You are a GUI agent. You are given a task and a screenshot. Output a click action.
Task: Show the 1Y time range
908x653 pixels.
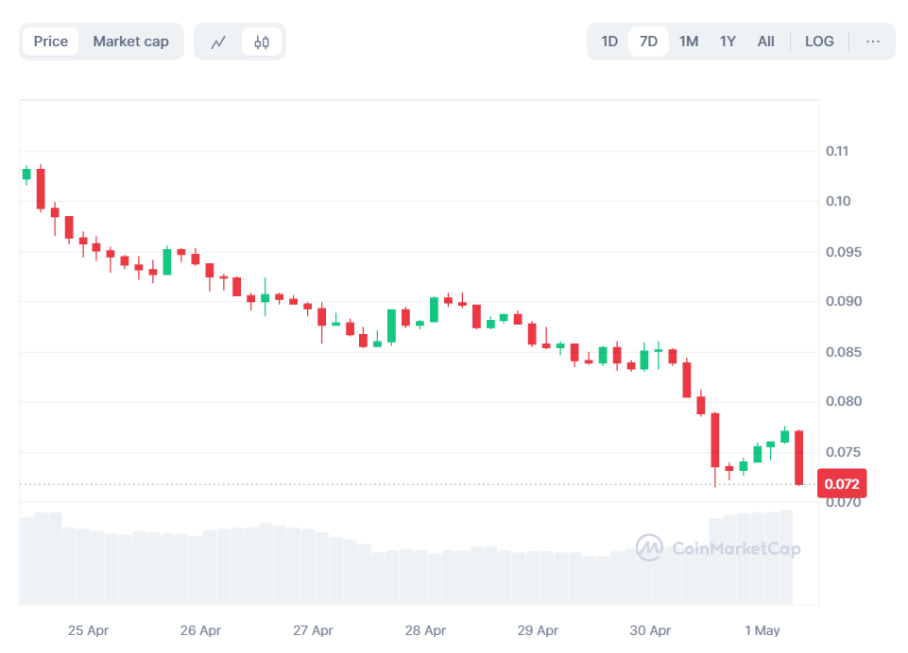pyautogui.click(x=728, y=42)
